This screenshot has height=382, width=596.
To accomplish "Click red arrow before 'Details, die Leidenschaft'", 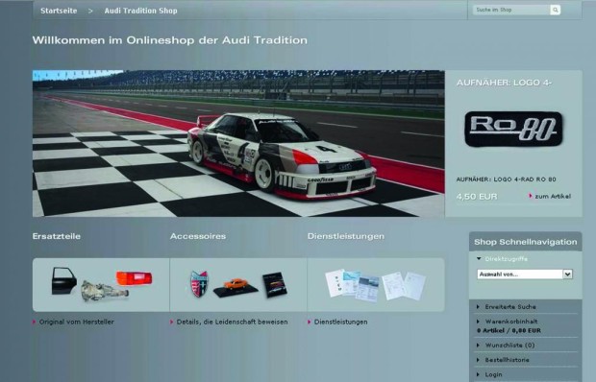I will click(172, 322).
